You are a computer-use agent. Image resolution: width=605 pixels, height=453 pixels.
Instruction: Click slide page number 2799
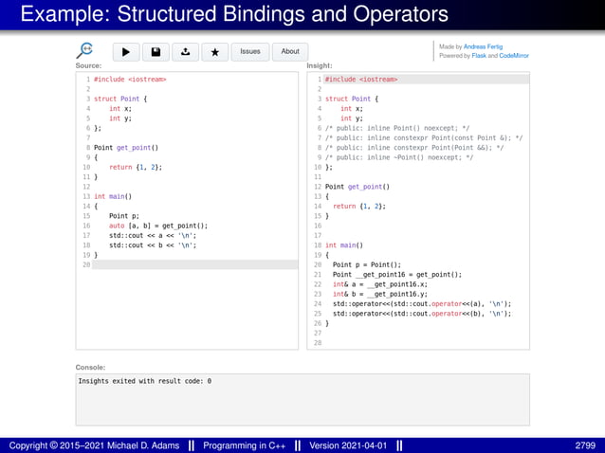(585, 445)
